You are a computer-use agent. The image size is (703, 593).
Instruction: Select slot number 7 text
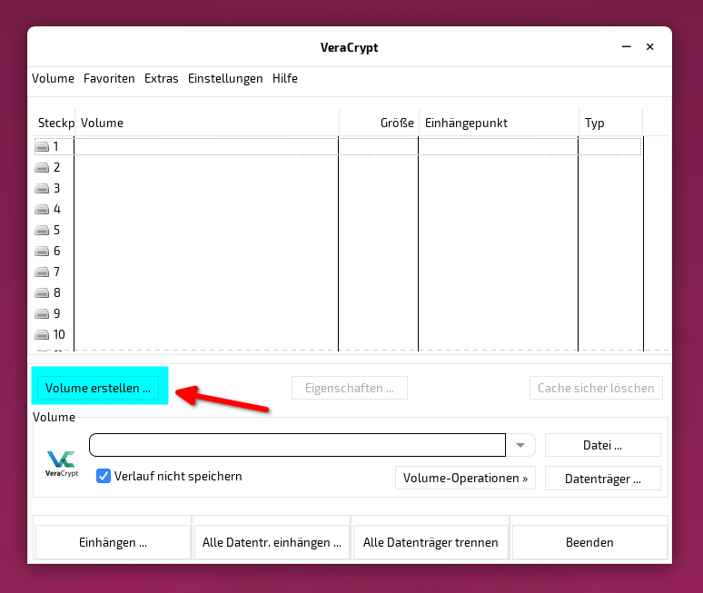[56, 272]
